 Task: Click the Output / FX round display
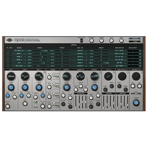136,76
